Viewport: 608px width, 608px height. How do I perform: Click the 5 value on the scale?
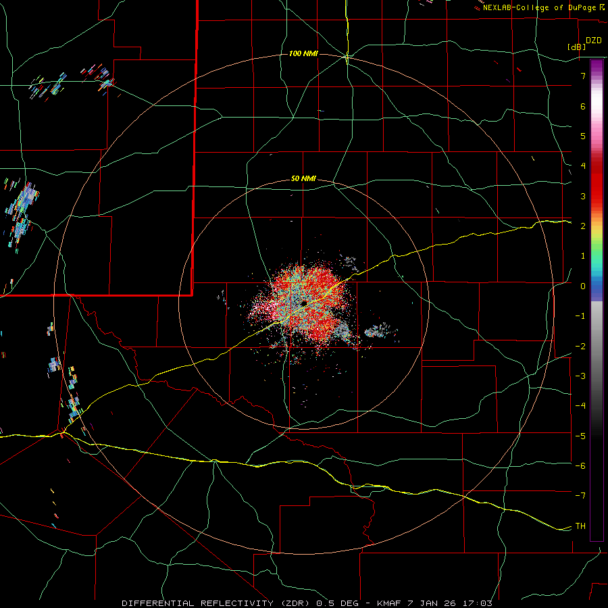[x=583, y=136]
